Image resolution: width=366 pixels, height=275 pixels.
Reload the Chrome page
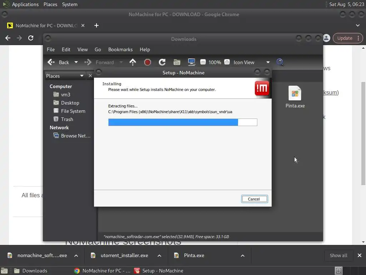[31, 38]
